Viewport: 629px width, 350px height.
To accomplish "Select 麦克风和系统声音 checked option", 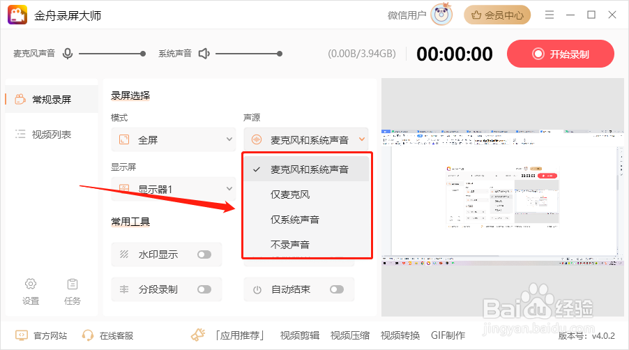I will pos(306,169).
